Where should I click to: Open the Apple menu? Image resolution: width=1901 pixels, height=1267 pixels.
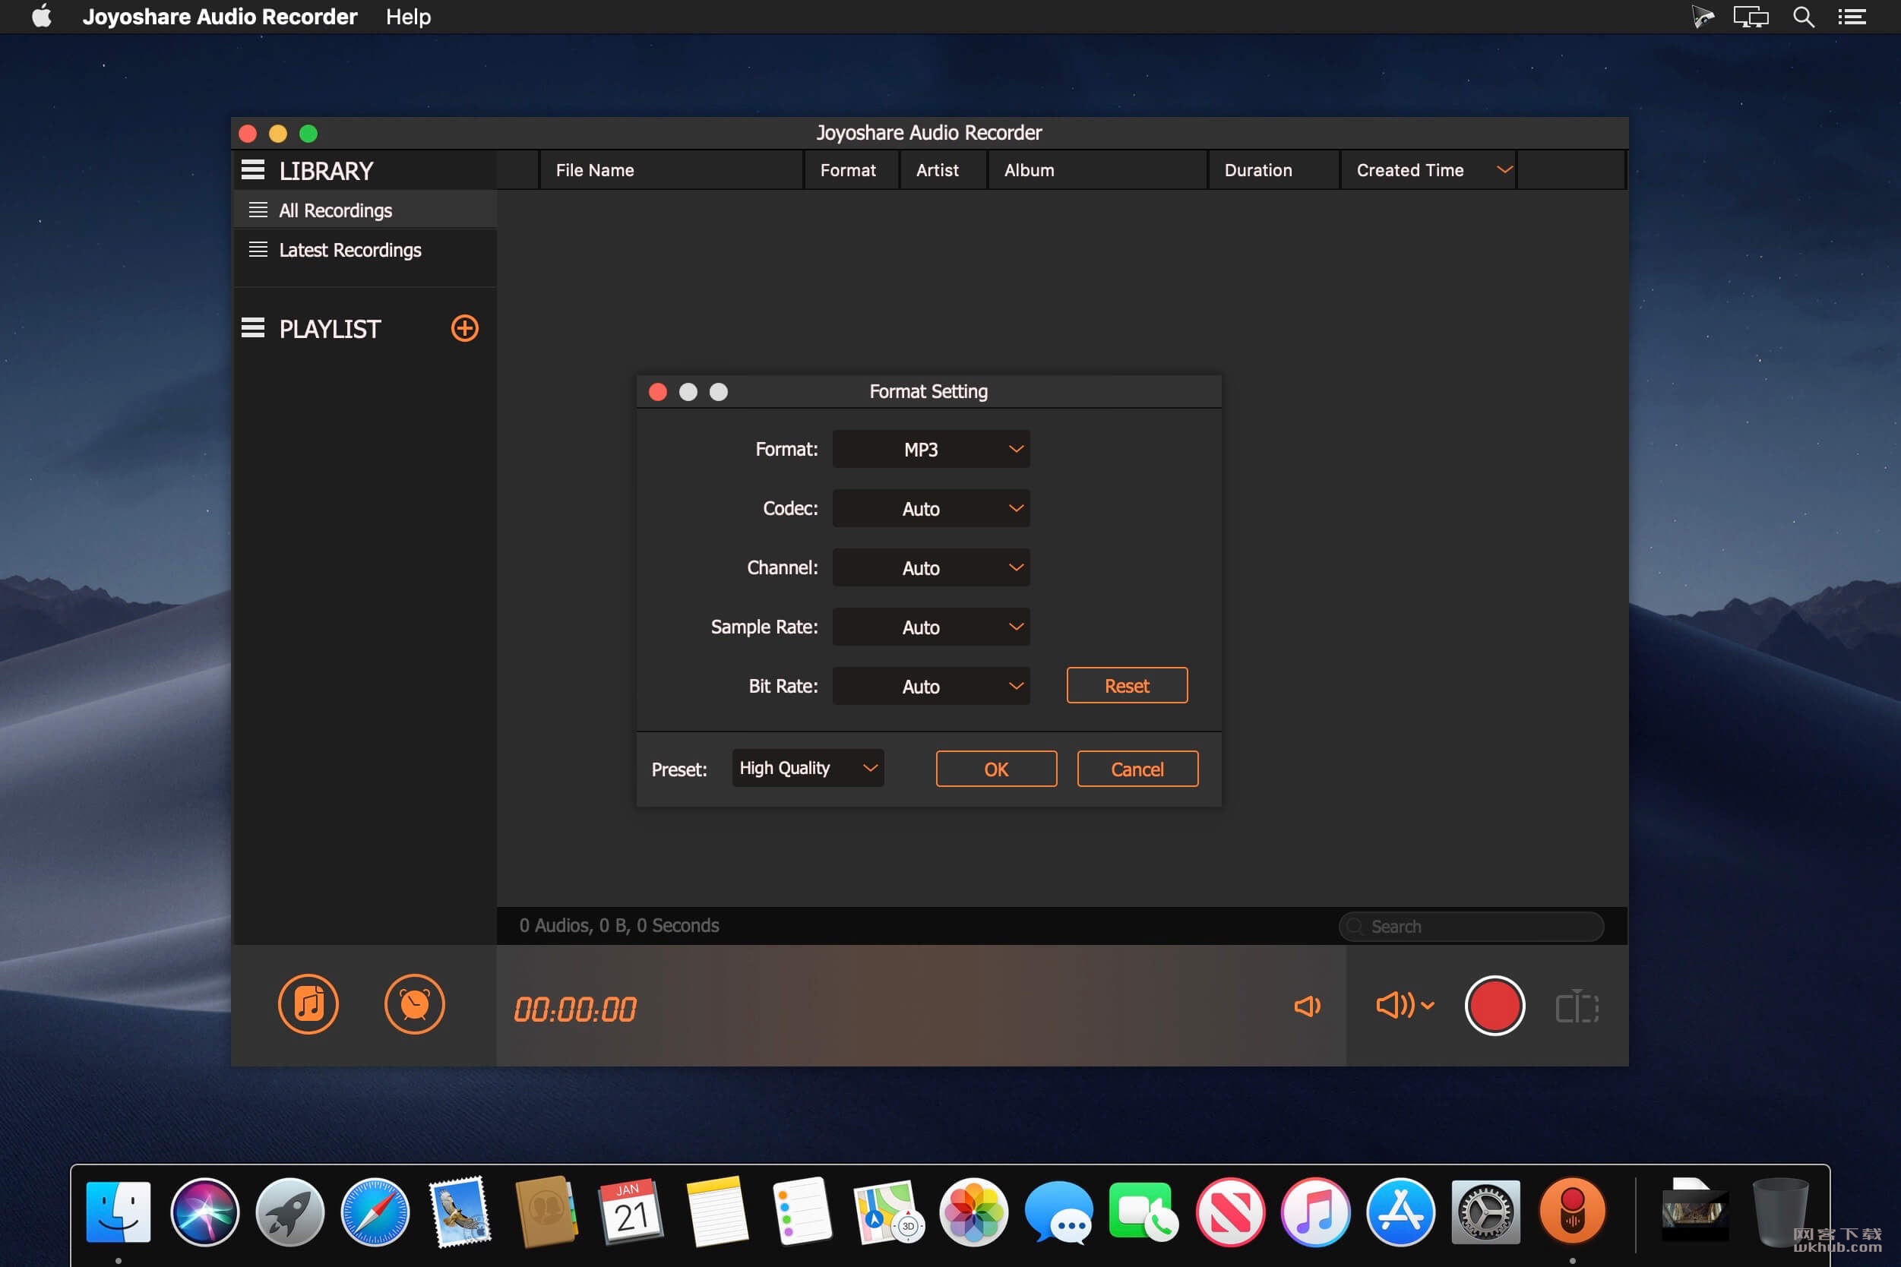coord(42,16)
